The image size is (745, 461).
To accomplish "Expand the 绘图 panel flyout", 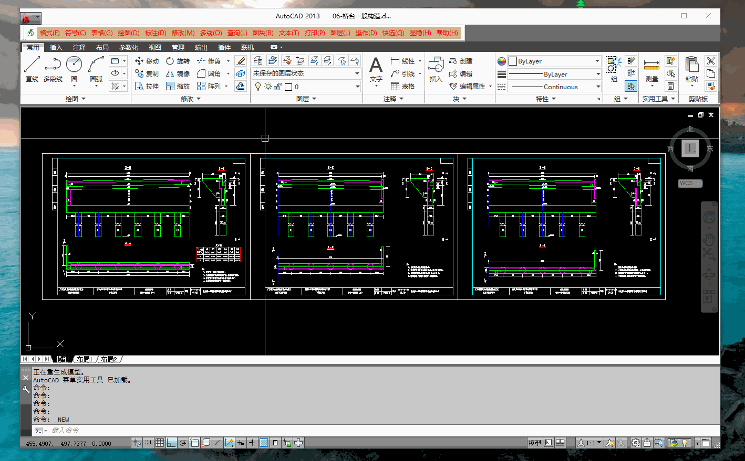I will (x=75, y=99).
